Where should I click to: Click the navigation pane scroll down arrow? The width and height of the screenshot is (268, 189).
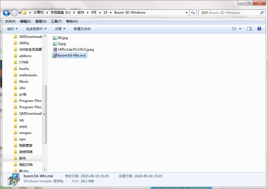click(x=45, y=170)
